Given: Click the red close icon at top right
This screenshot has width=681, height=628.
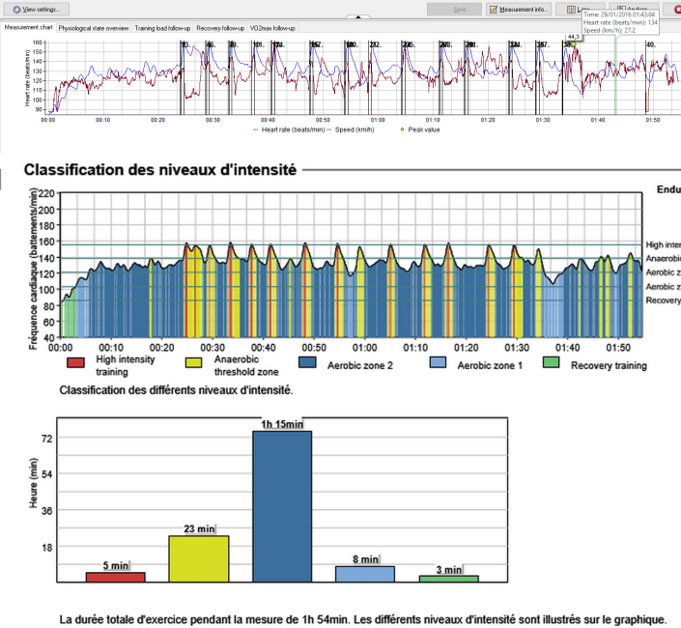Looking at the screenshot, I should [x=674, y=9].
